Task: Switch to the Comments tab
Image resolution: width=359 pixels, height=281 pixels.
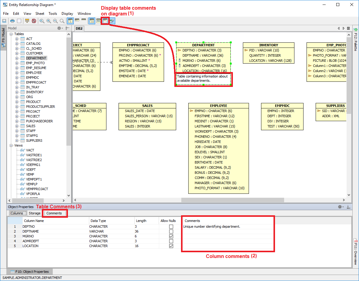Action: coord(54,213)
